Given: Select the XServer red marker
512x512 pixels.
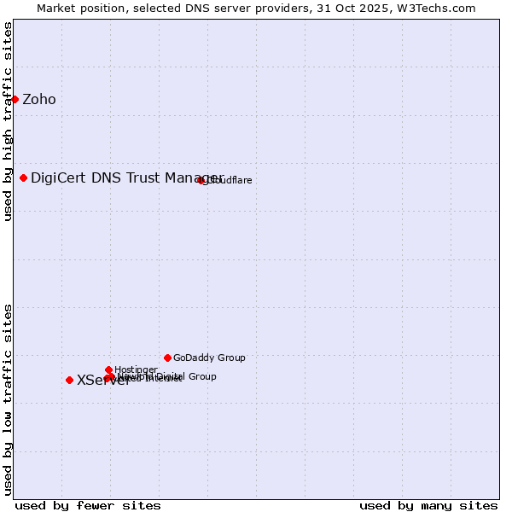Looking at the screenshot, I should 69,381.
